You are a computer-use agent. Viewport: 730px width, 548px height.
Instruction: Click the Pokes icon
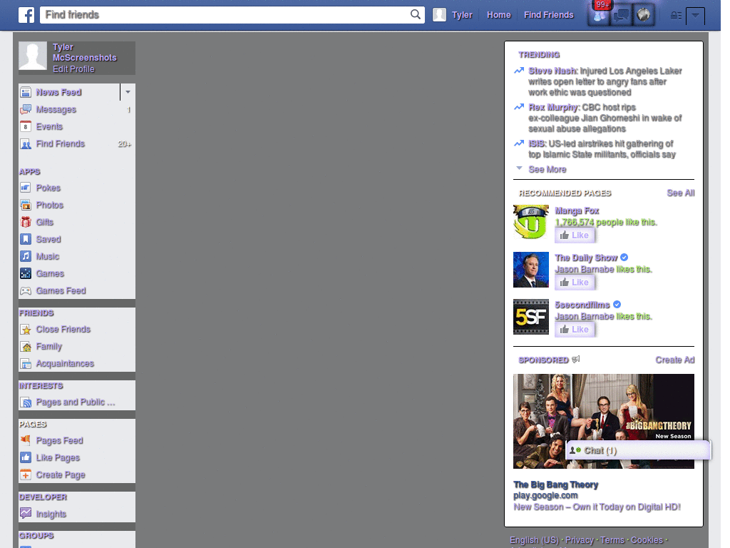(26, 188)
